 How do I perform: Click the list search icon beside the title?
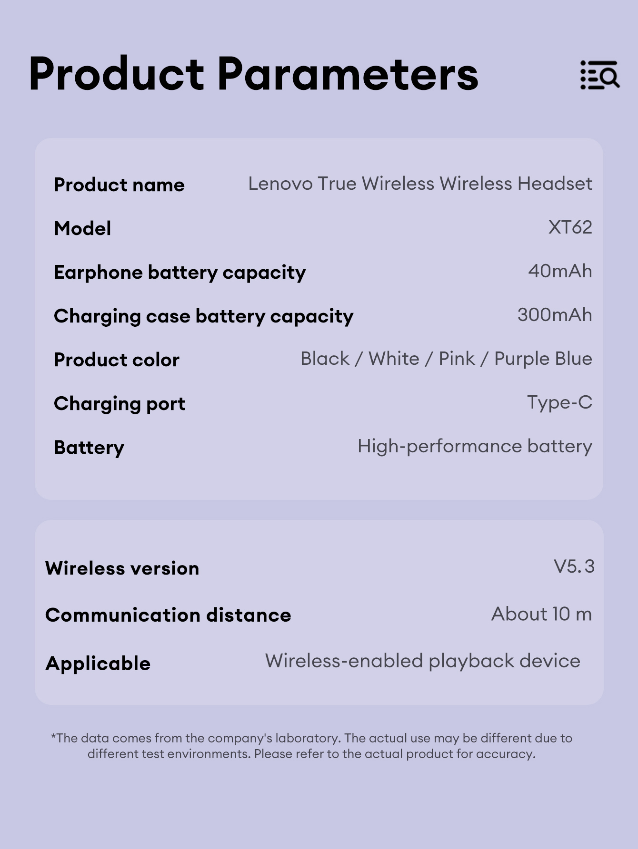(x=600, y=75)
